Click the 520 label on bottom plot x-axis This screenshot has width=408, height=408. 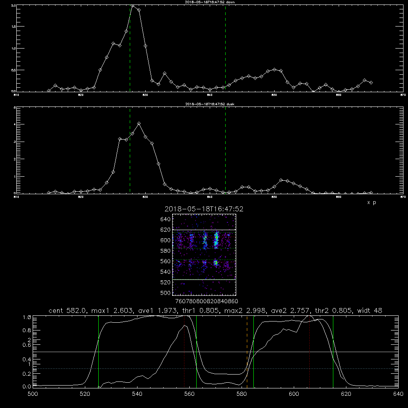tap(85, 394)
